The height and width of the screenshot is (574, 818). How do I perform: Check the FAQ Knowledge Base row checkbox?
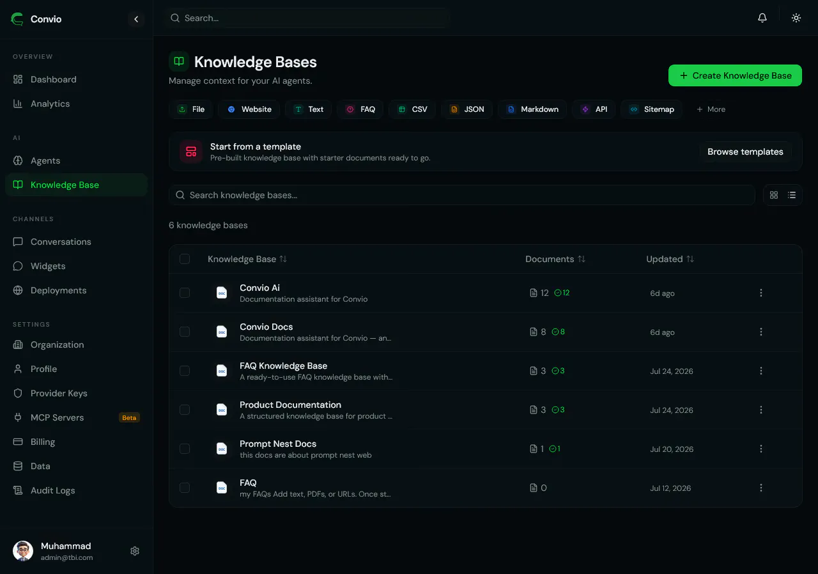[185, 371]
